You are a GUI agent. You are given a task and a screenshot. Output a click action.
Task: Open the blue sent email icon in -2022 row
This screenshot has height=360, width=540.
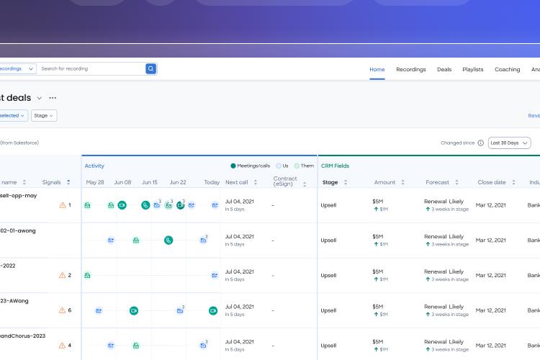click(x=215, y=275)
